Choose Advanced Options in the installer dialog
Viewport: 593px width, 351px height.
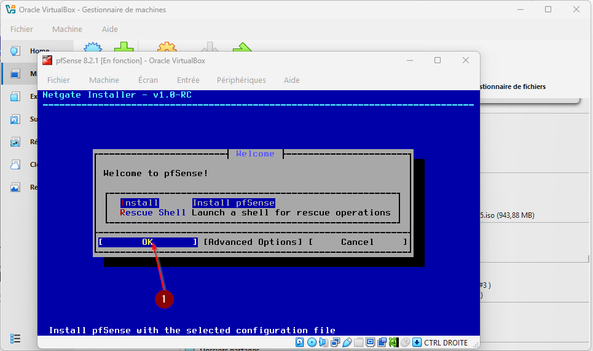pyautogui.click(x=253, y=242)
